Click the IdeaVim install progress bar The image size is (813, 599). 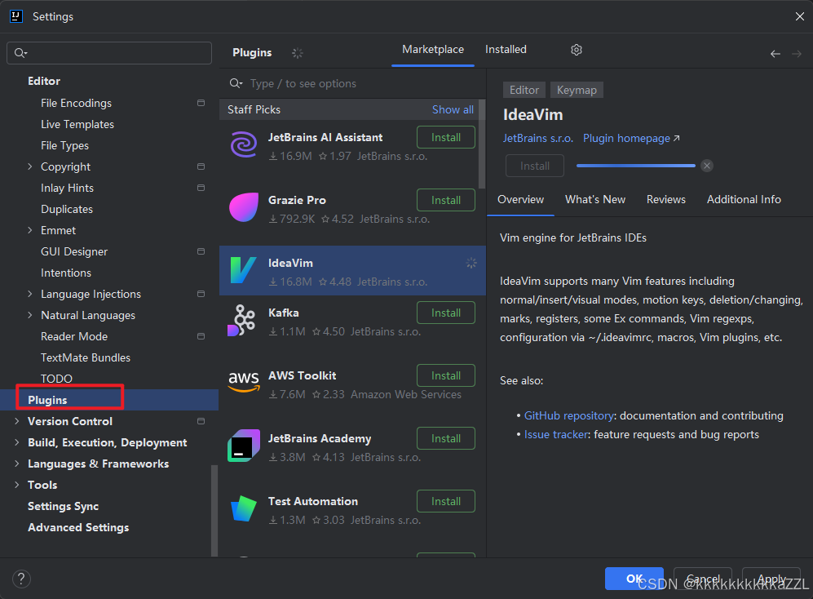click(636, 166)
